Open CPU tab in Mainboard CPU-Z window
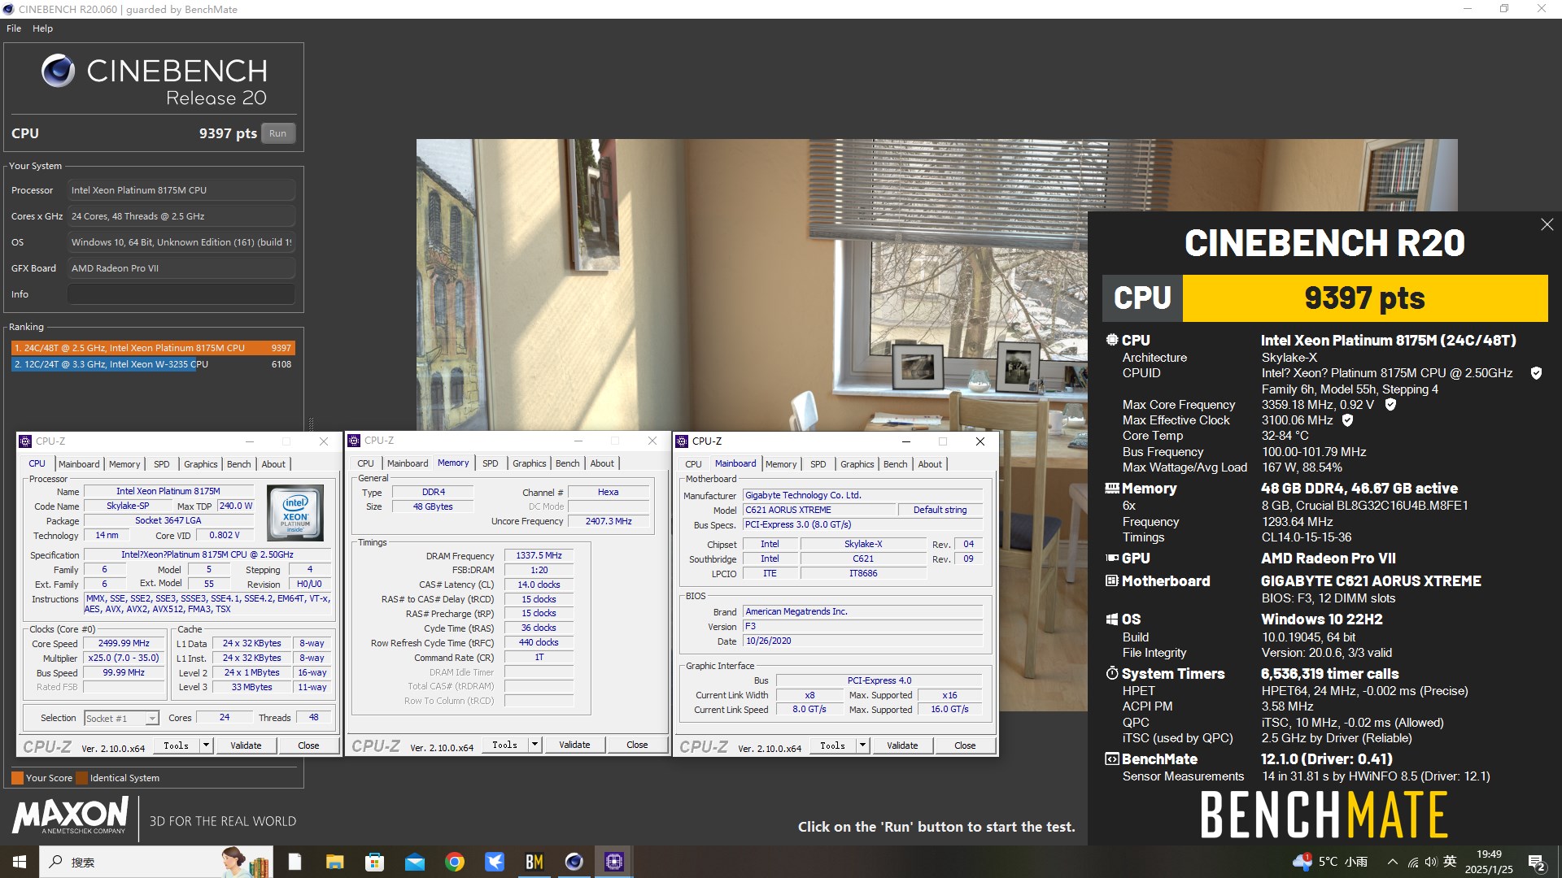Image resolution: width=1562 pixels, height=878 pixels. (693, 464)
